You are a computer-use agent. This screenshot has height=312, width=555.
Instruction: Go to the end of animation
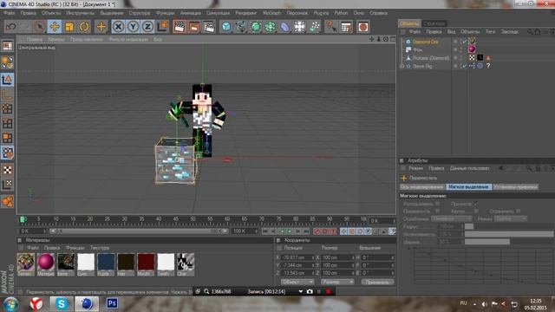point(306,231)
